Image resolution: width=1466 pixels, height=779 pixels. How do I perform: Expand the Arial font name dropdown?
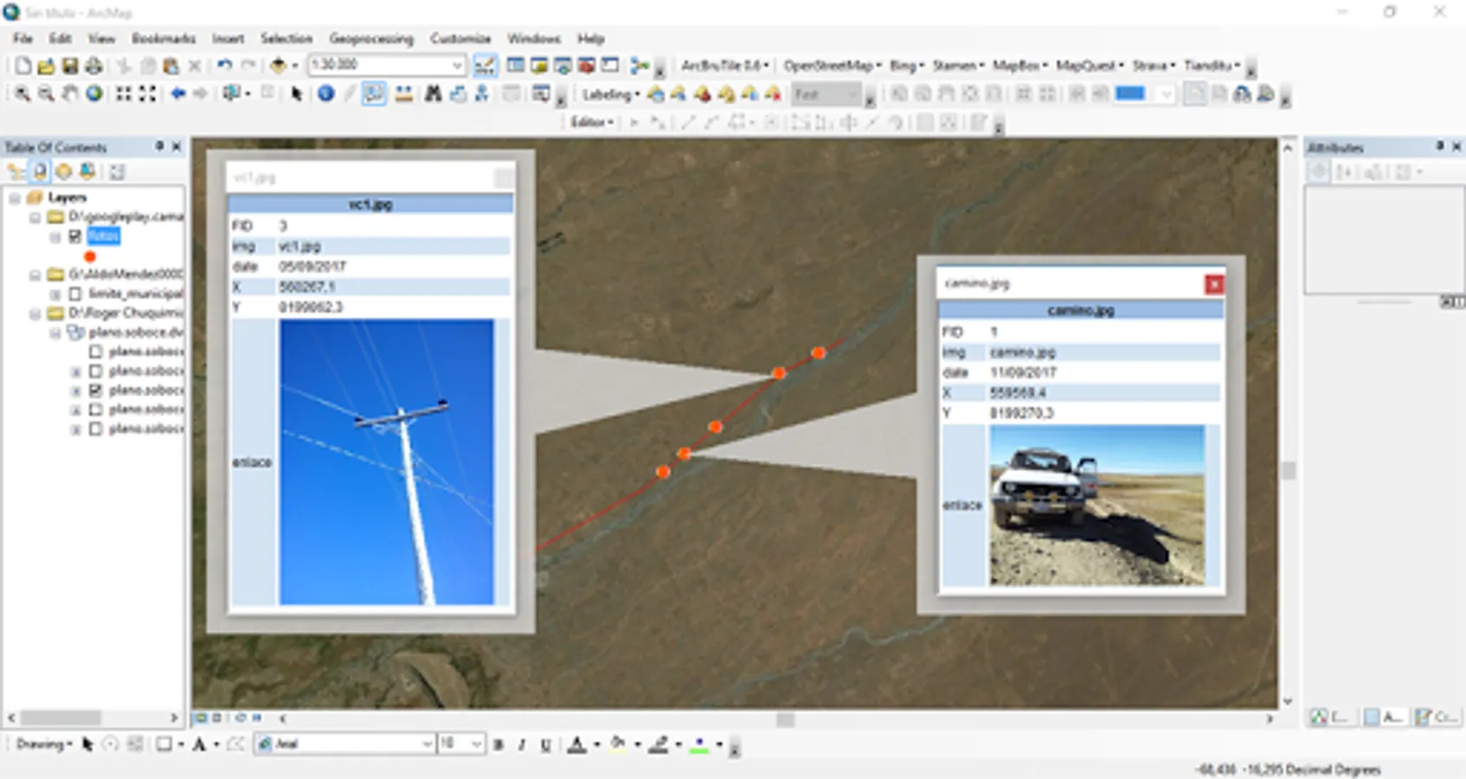pos(427,744)
